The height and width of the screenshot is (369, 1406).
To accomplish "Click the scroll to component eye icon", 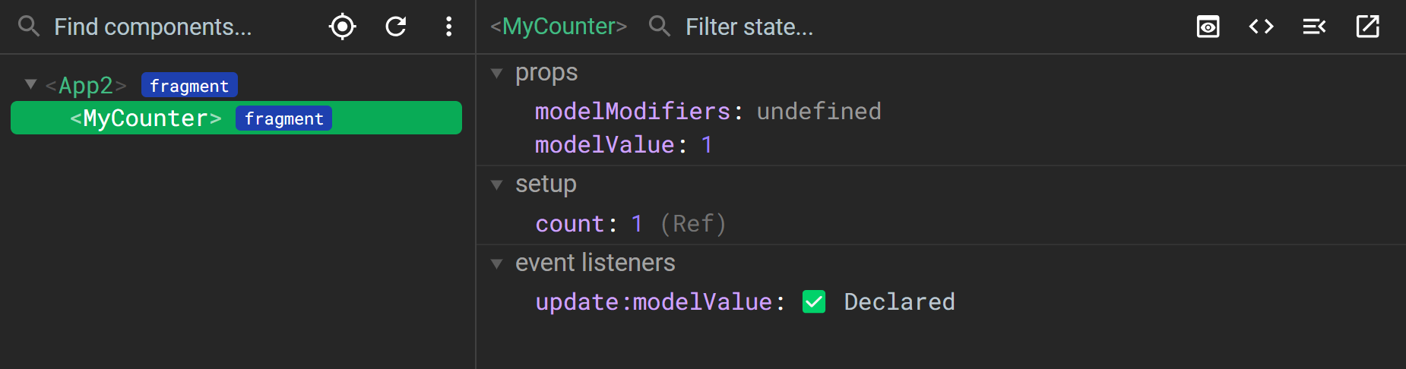I will [1208, 27].
